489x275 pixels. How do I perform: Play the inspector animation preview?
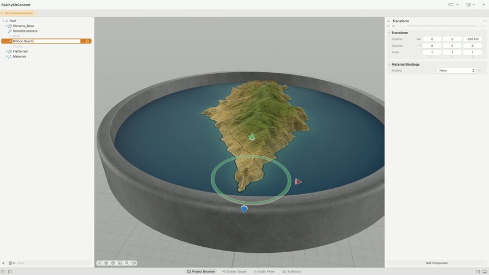click(388, 26)
